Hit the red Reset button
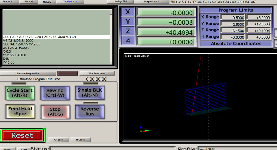Viewport: 277px width, 150px height. 22,135
